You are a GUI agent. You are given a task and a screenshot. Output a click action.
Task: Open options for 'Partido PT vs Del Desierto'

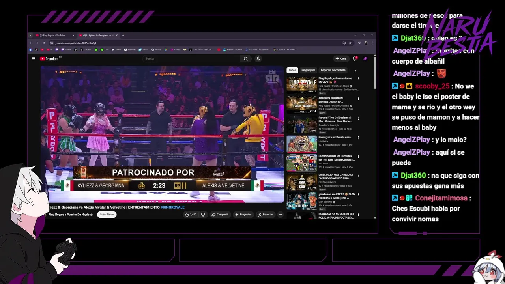click(x=358, y=118)
